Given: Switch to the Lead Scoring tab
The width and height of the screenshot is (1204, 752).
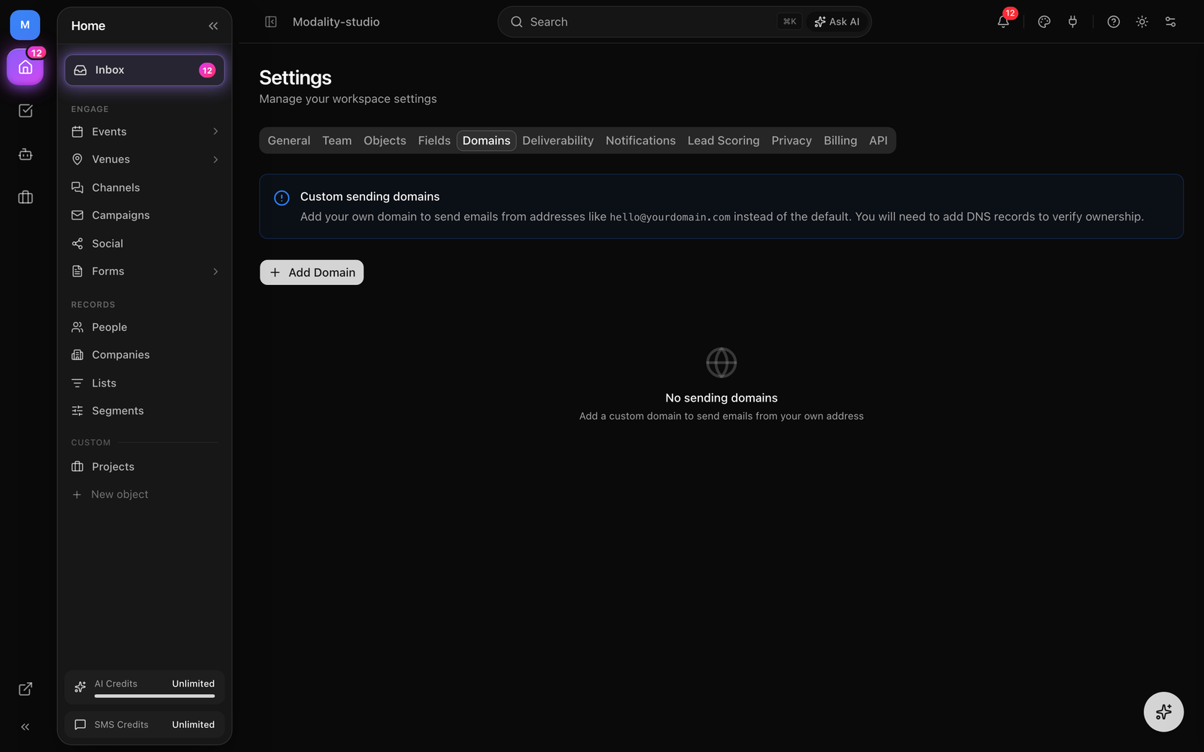Looking at the screenshot, I should click(x=723, y=141).
